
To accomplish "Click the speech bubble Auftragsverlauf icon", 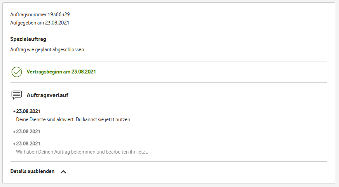I will tap(17, 95).
